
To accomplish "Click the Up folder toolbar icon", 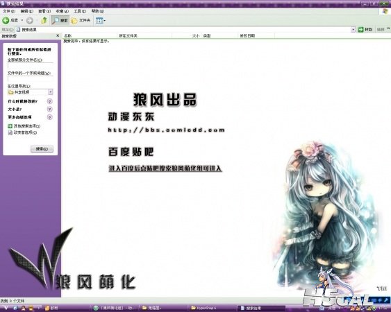I will 44,20.
